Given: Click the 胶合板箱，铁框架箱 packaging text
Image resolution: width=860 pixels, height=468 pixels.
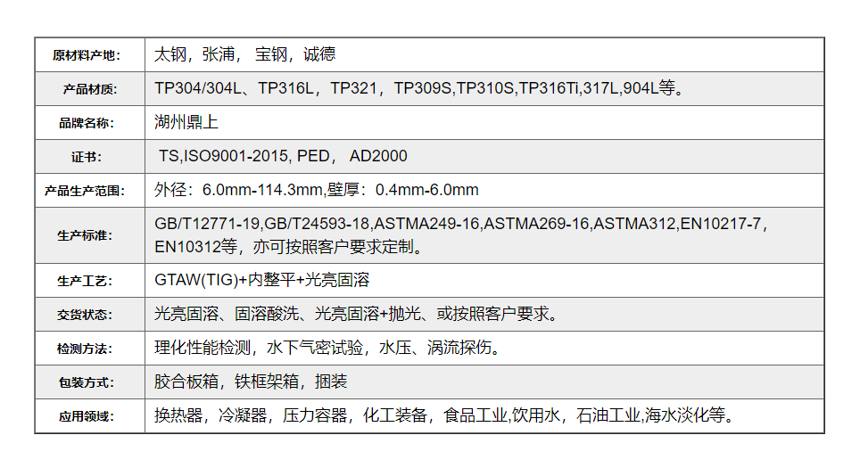Looking at the screenshot, I should pyautogui.click(x=251, y=382).
